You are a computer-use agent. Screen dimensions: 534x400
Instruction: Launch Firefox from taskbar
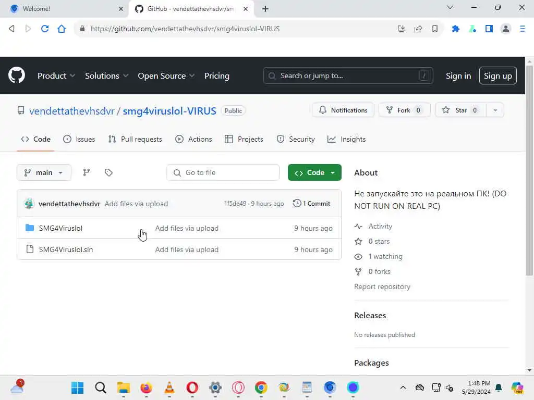tap(146, 387)
